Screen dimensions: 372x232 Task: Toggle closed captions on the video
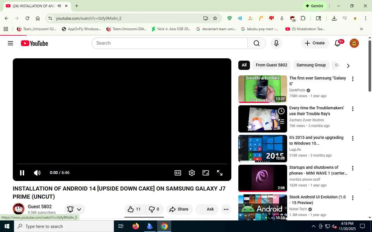click(x=178, y=173)
